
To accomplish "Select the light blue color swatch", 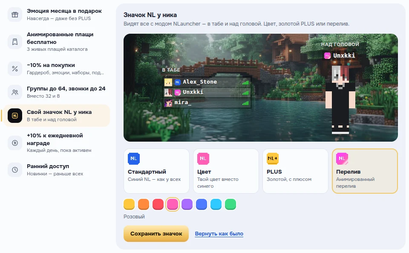I will 216,204.
